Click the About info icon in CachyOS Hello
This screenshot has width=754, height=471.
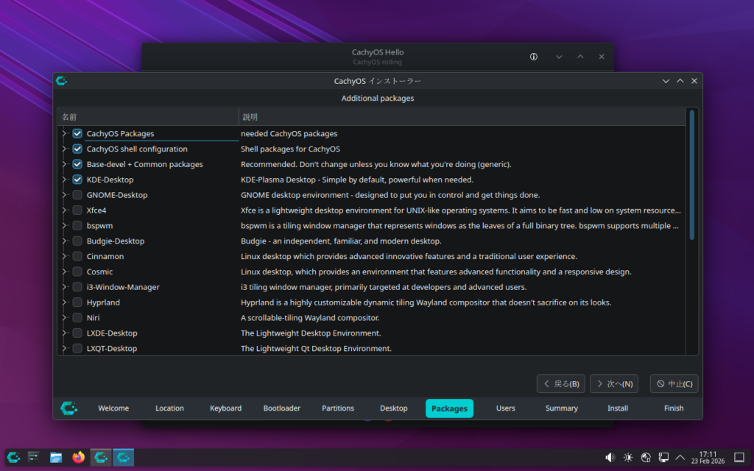(534, 57)
